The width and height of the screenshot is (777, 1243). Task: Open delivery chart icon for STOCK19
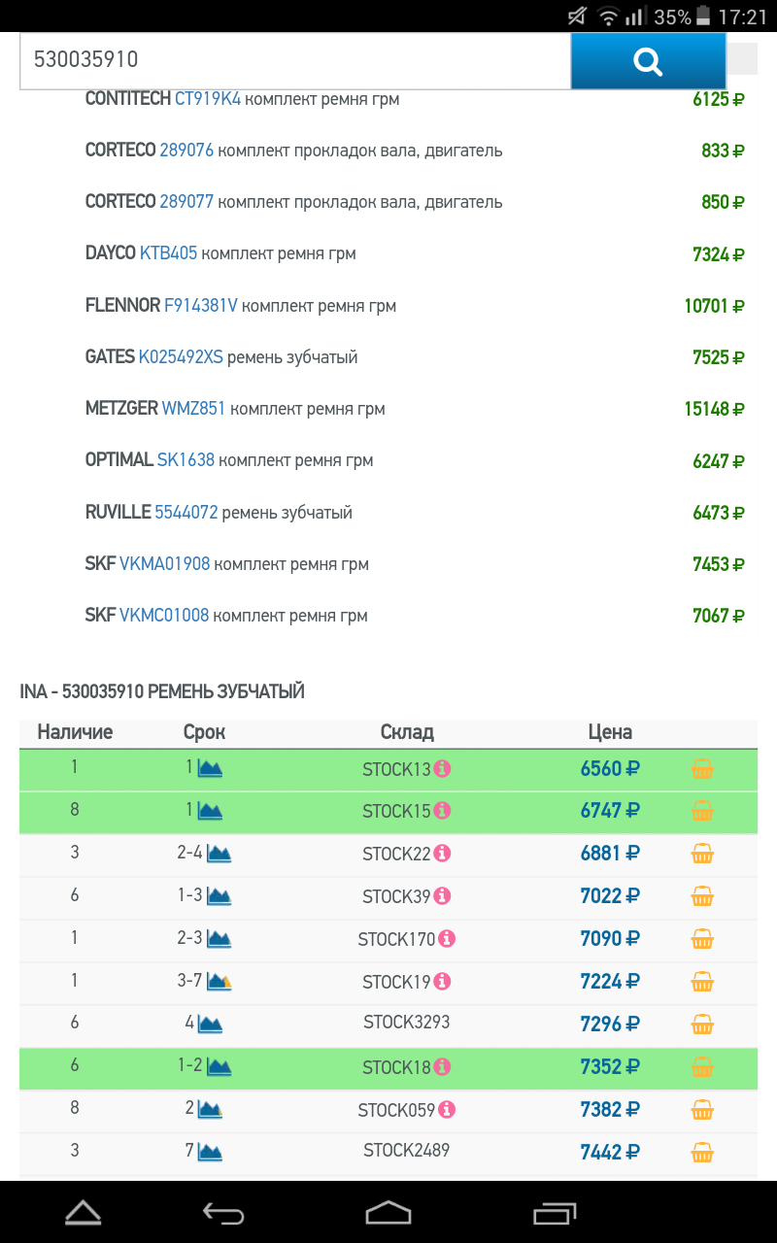coord(219,982)
